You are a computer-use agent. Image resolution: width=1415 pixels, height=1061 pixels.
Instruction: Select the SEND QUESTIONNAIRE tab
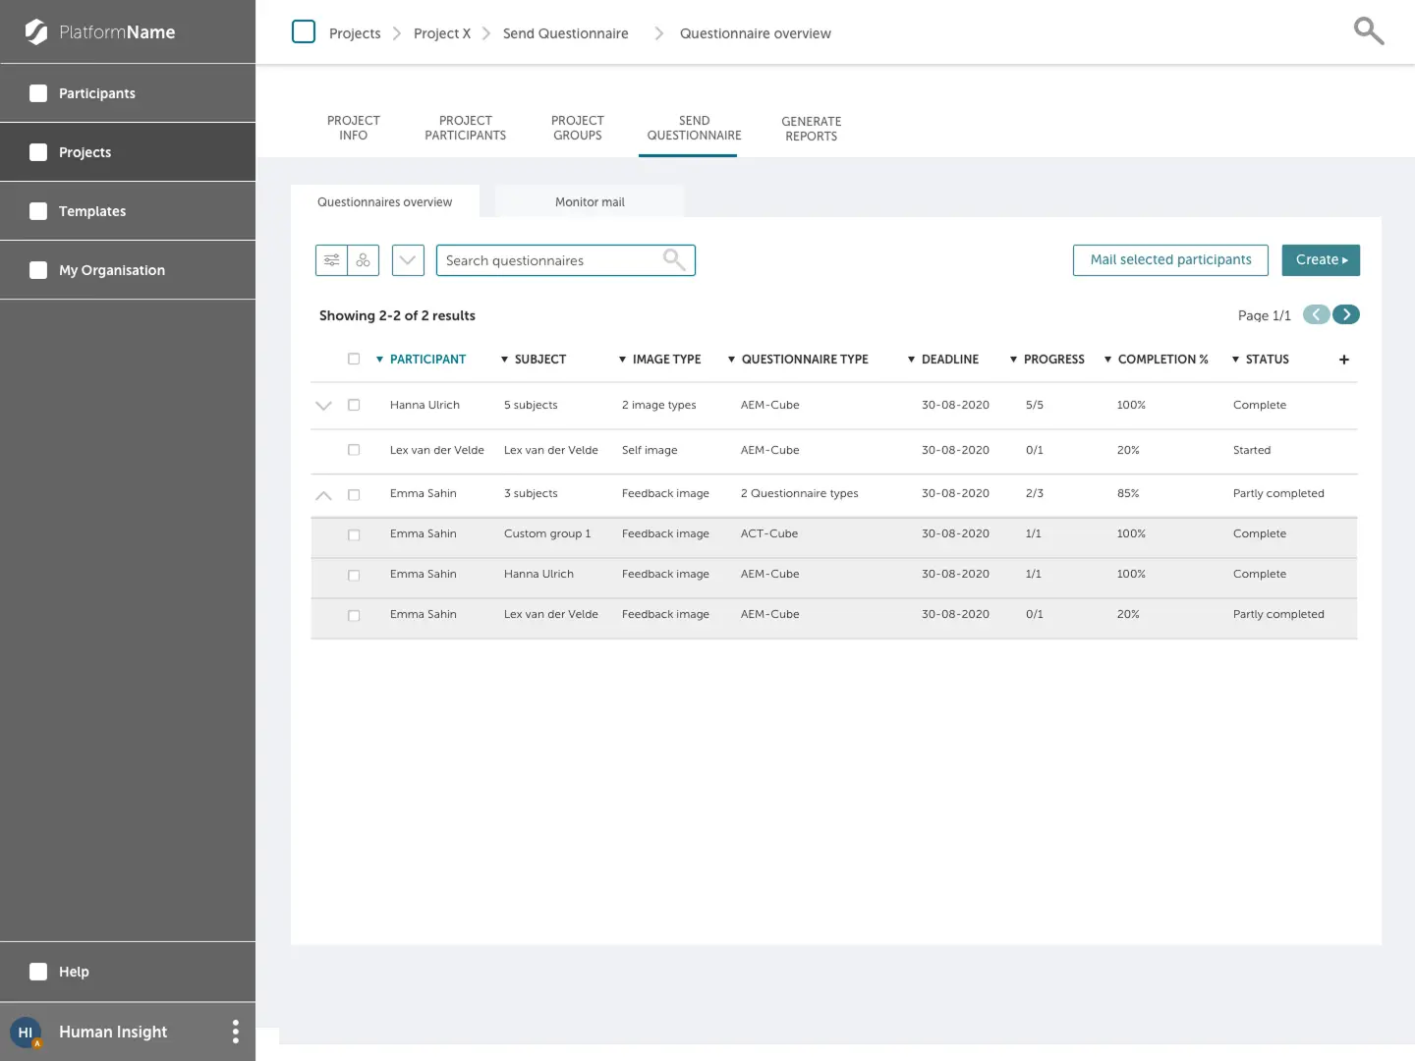pos(695,128)
